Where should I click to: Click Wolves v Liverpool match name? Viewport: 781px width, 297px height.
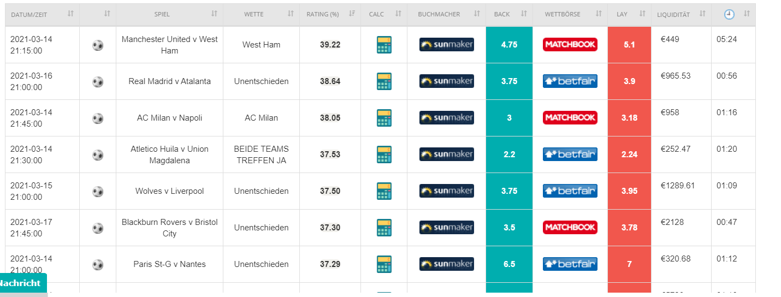coord(169,191)
